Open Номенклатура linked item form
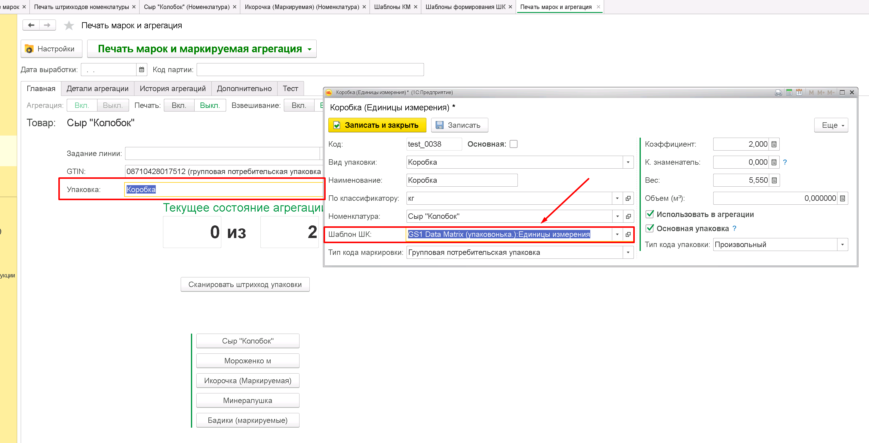 [628, 216]
